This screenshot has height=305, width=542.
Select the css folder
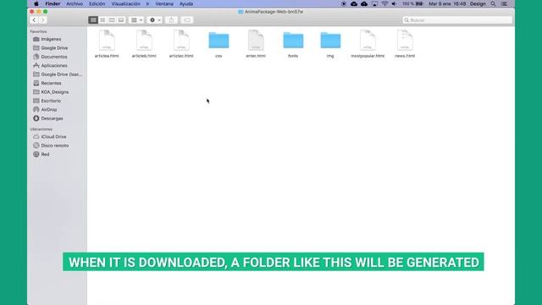point(218,44)
